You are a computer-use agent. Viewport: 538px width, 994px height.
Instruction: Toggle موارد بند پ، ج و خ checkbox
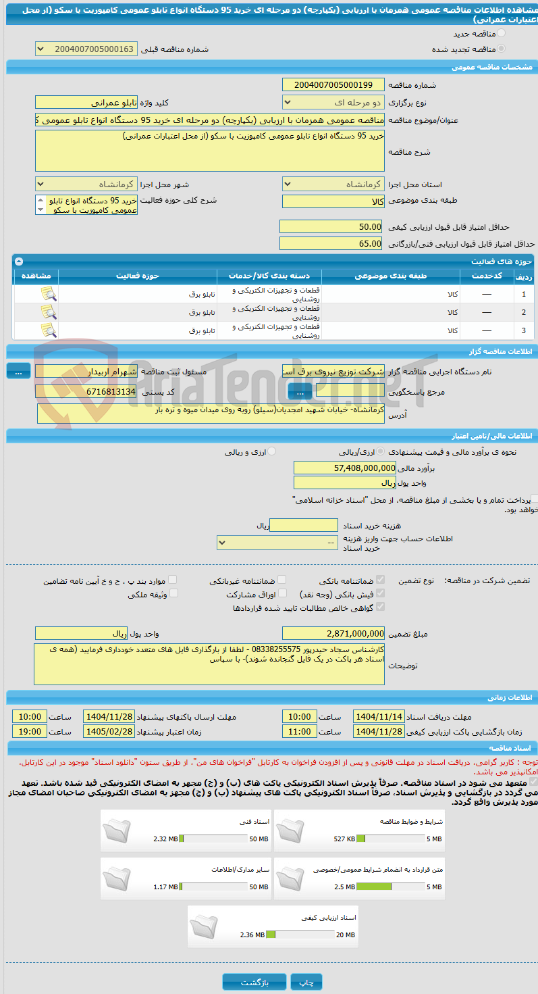point(172,580)
